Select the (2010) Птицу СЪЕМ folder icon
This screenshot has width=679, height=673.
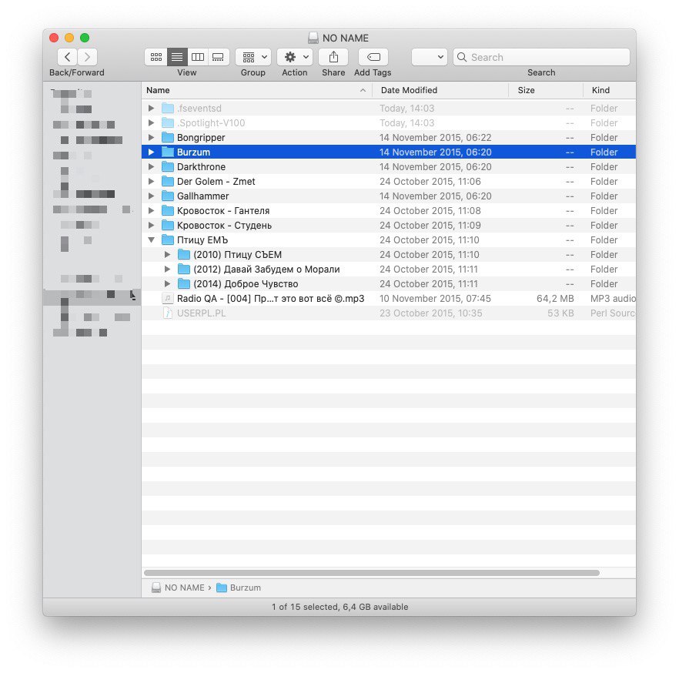(x=184, y=255)
